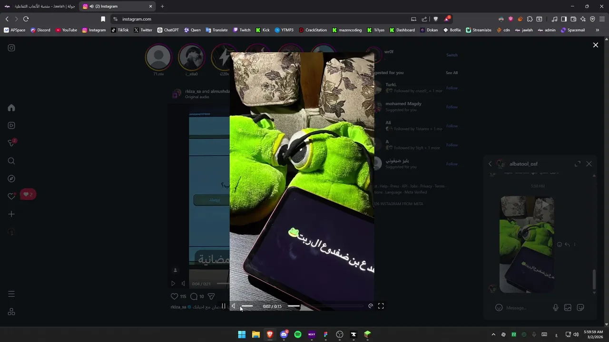609x342 pixels.
Task: Open the Meta apps icon in sidebar
Action: (11, 312)
